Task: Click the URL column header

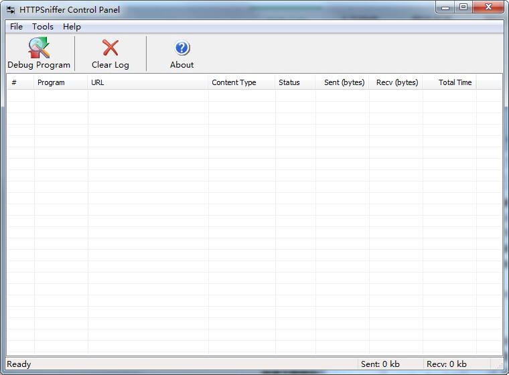Action: [x=147, y=82]
